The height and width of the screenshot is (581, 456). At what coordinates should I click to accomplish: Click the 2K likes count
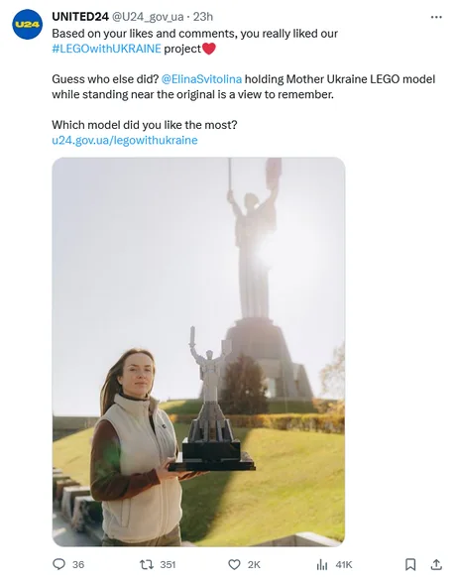tap(254, 564)
